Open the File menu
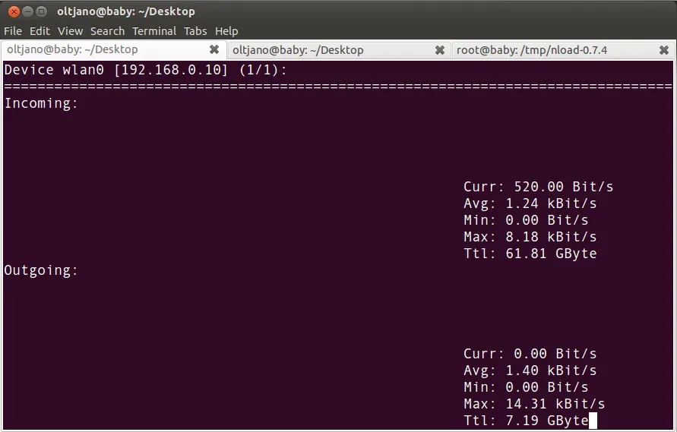677x432 pixels. click(x=13, y=31)
